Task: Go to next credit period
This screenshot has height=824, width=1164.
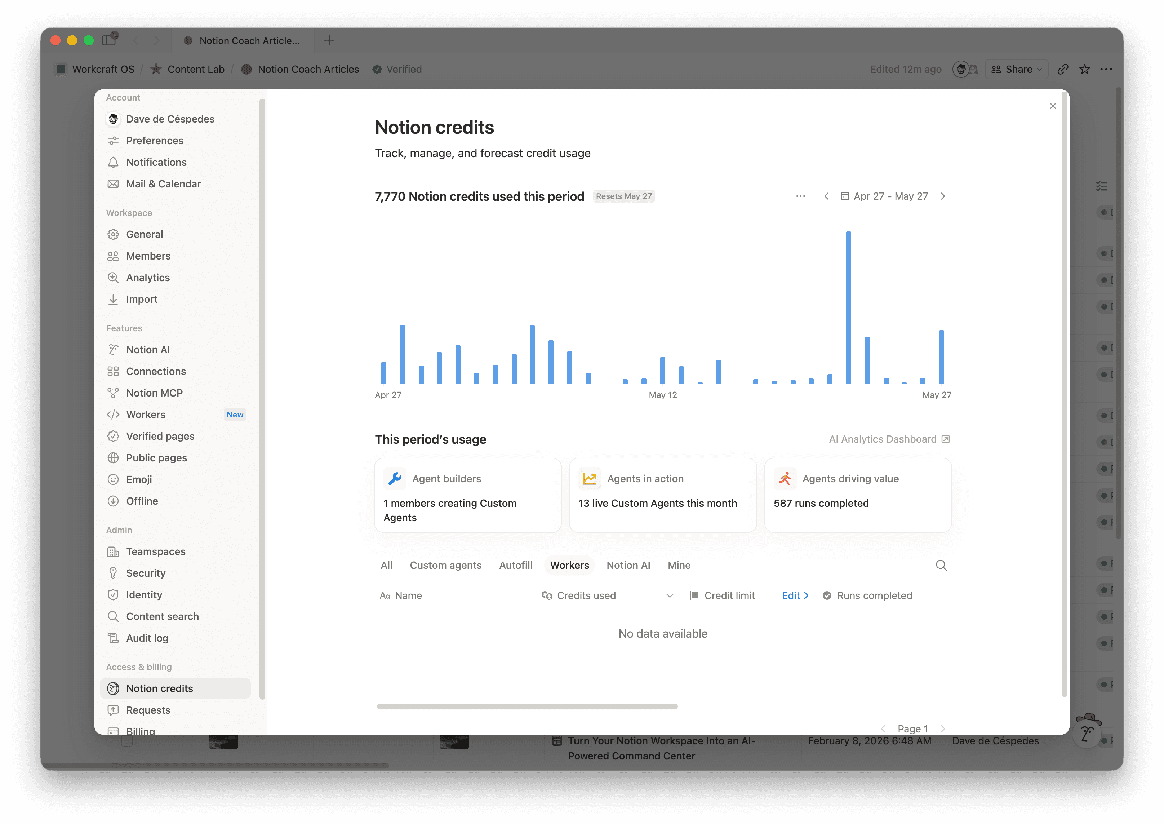Action: (x=943, y=196)
